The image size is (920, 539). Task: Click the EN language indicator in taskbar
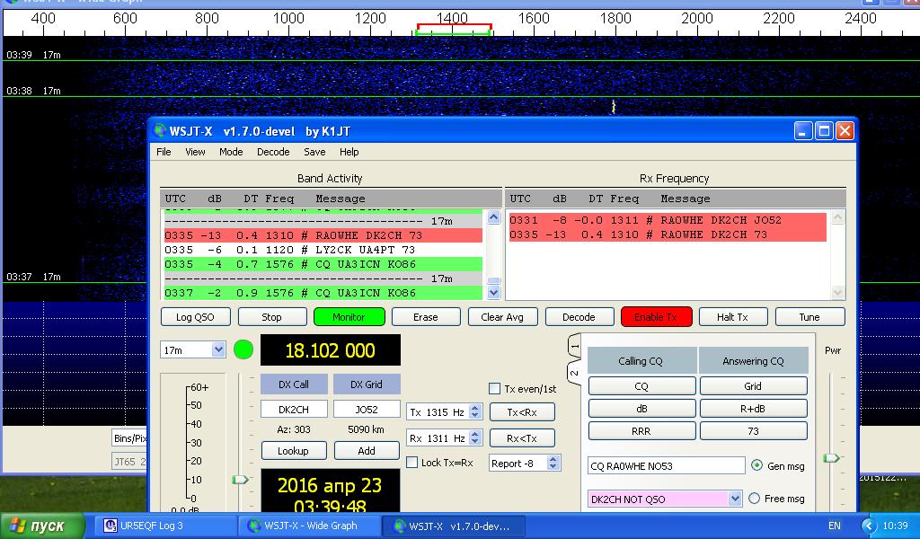pos(835,526)
